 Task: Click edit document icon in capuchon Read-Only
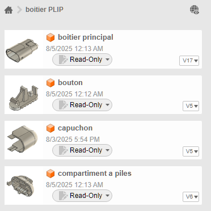[x=63, y=150]
